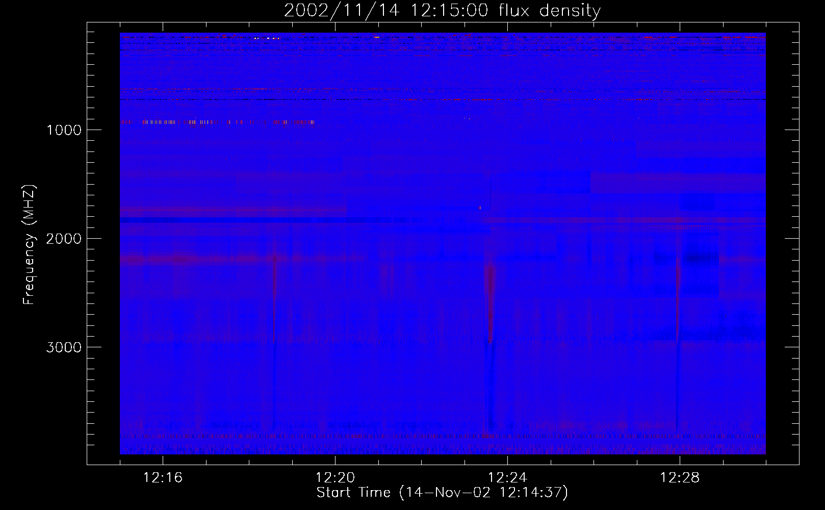Image resolution: width=825 pixels, height=510 pixels.
Task: Click the 12:20 time tick label
Action: (x=335, y=478)
